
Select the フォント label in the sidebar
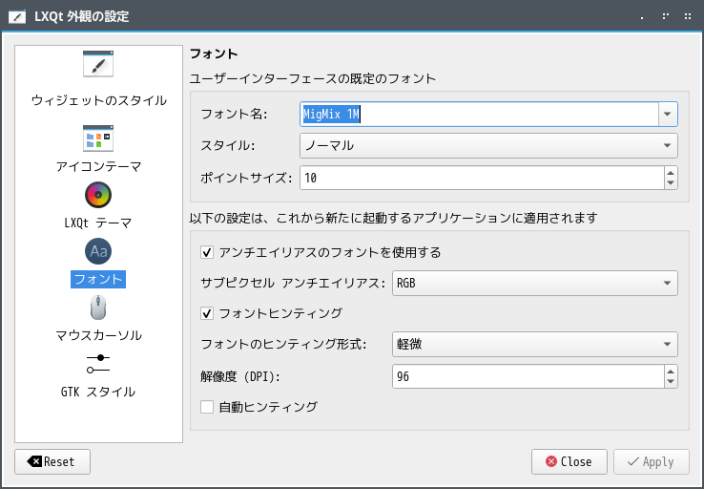point(98,279)
